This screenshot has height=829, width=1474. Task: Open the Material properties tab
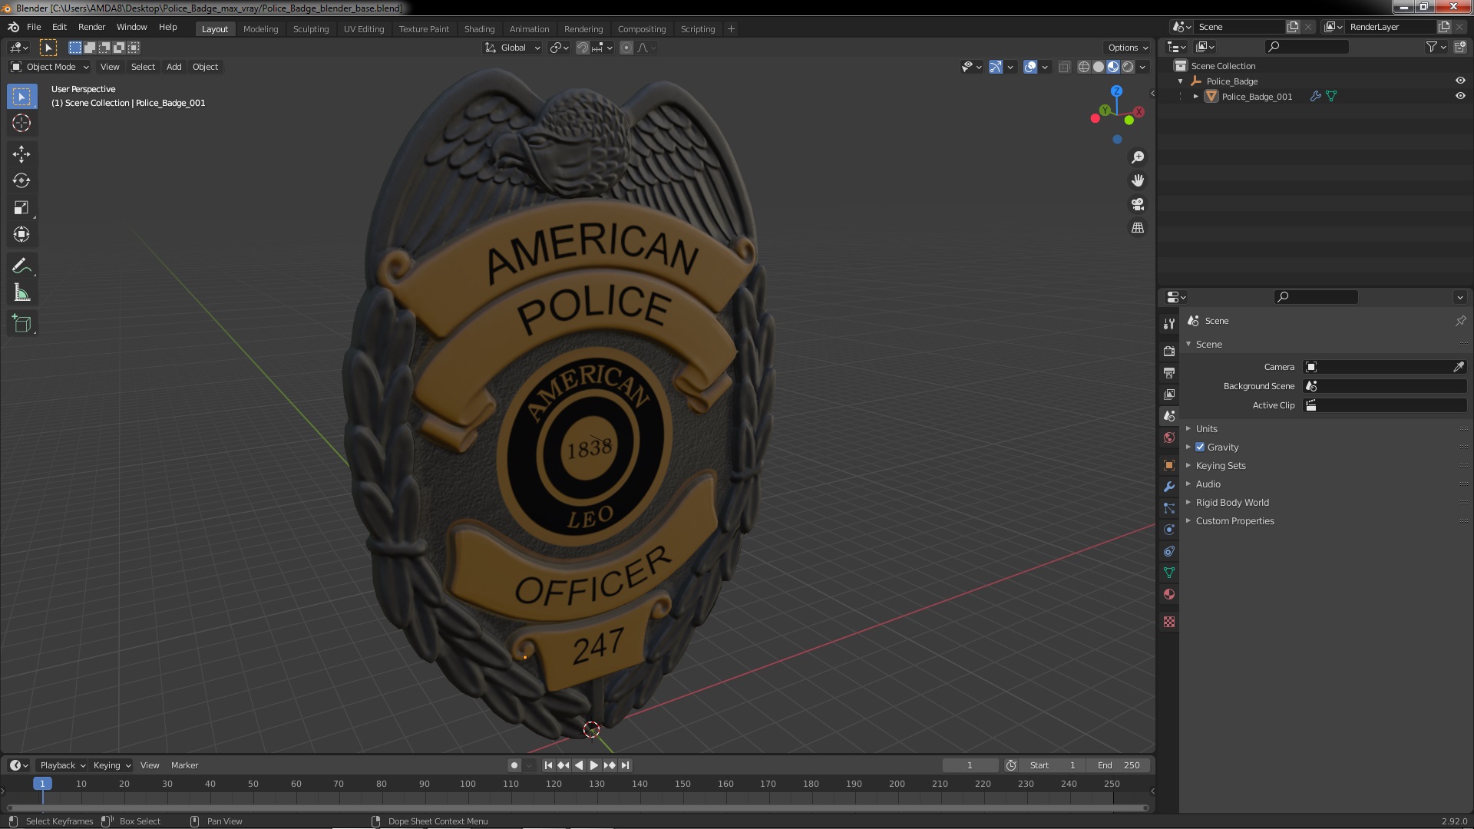tap(1169, 594)
